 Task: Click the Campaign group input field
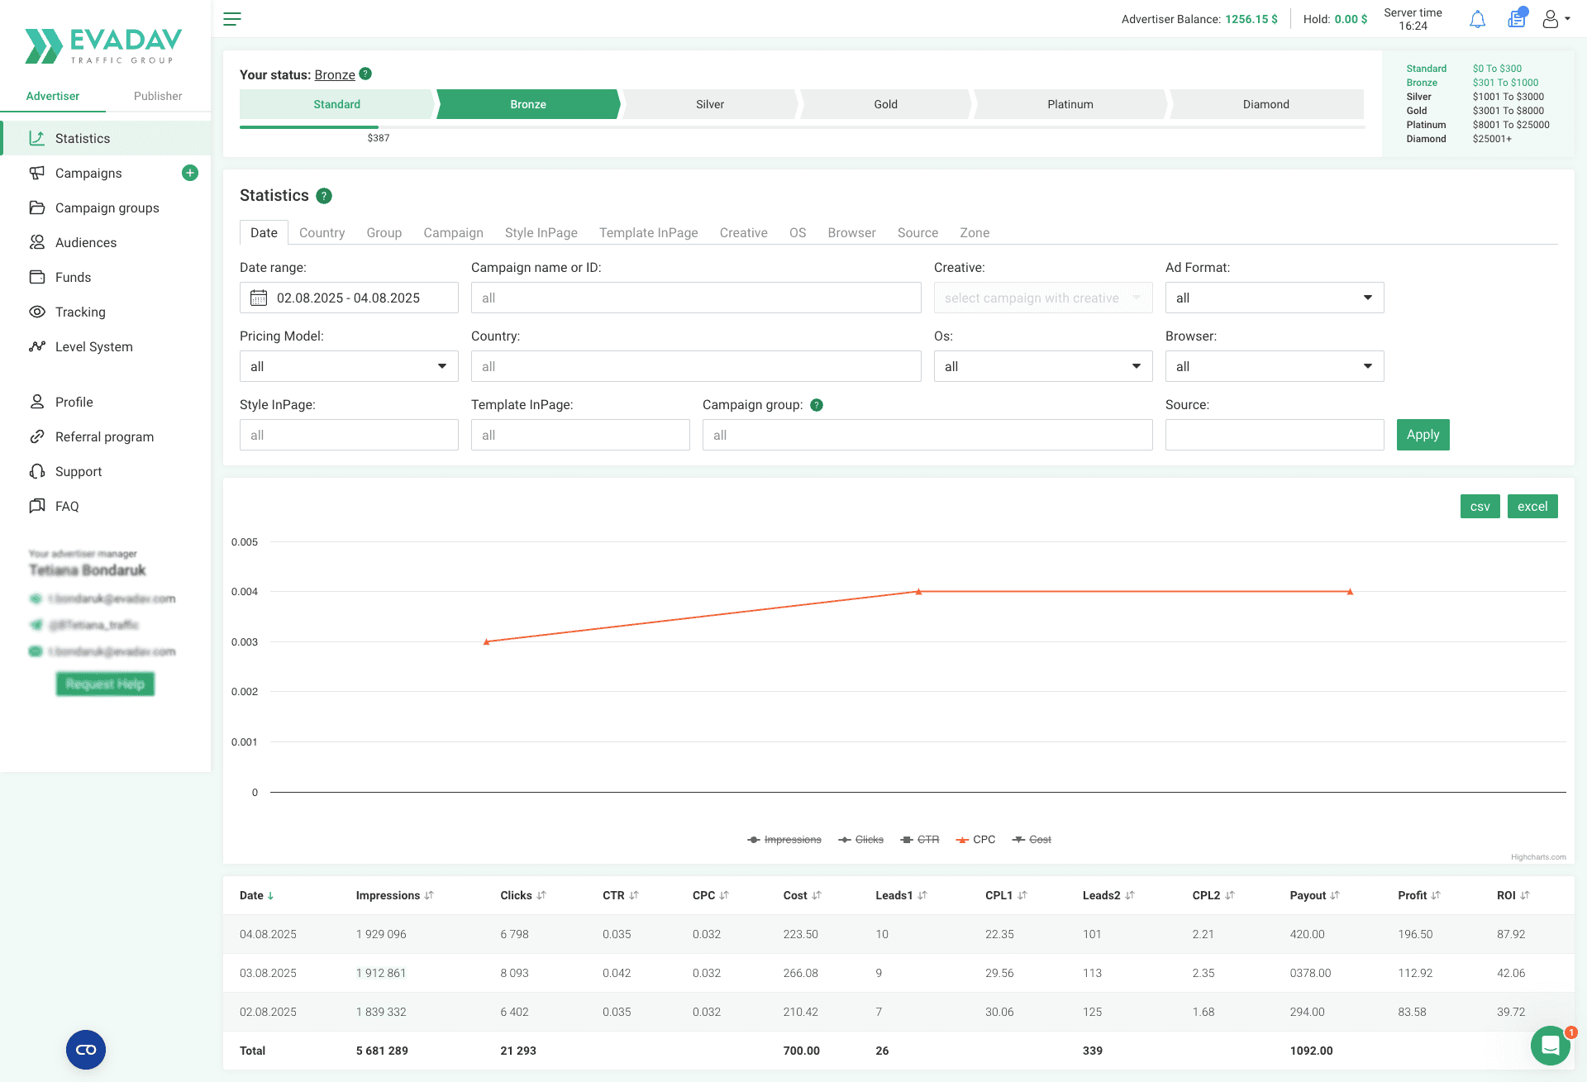pyautogui.click(x=927, y=435)
